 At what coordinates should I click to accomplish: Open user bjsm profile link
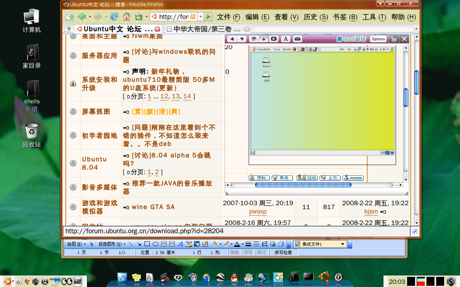tap(371, 211)
